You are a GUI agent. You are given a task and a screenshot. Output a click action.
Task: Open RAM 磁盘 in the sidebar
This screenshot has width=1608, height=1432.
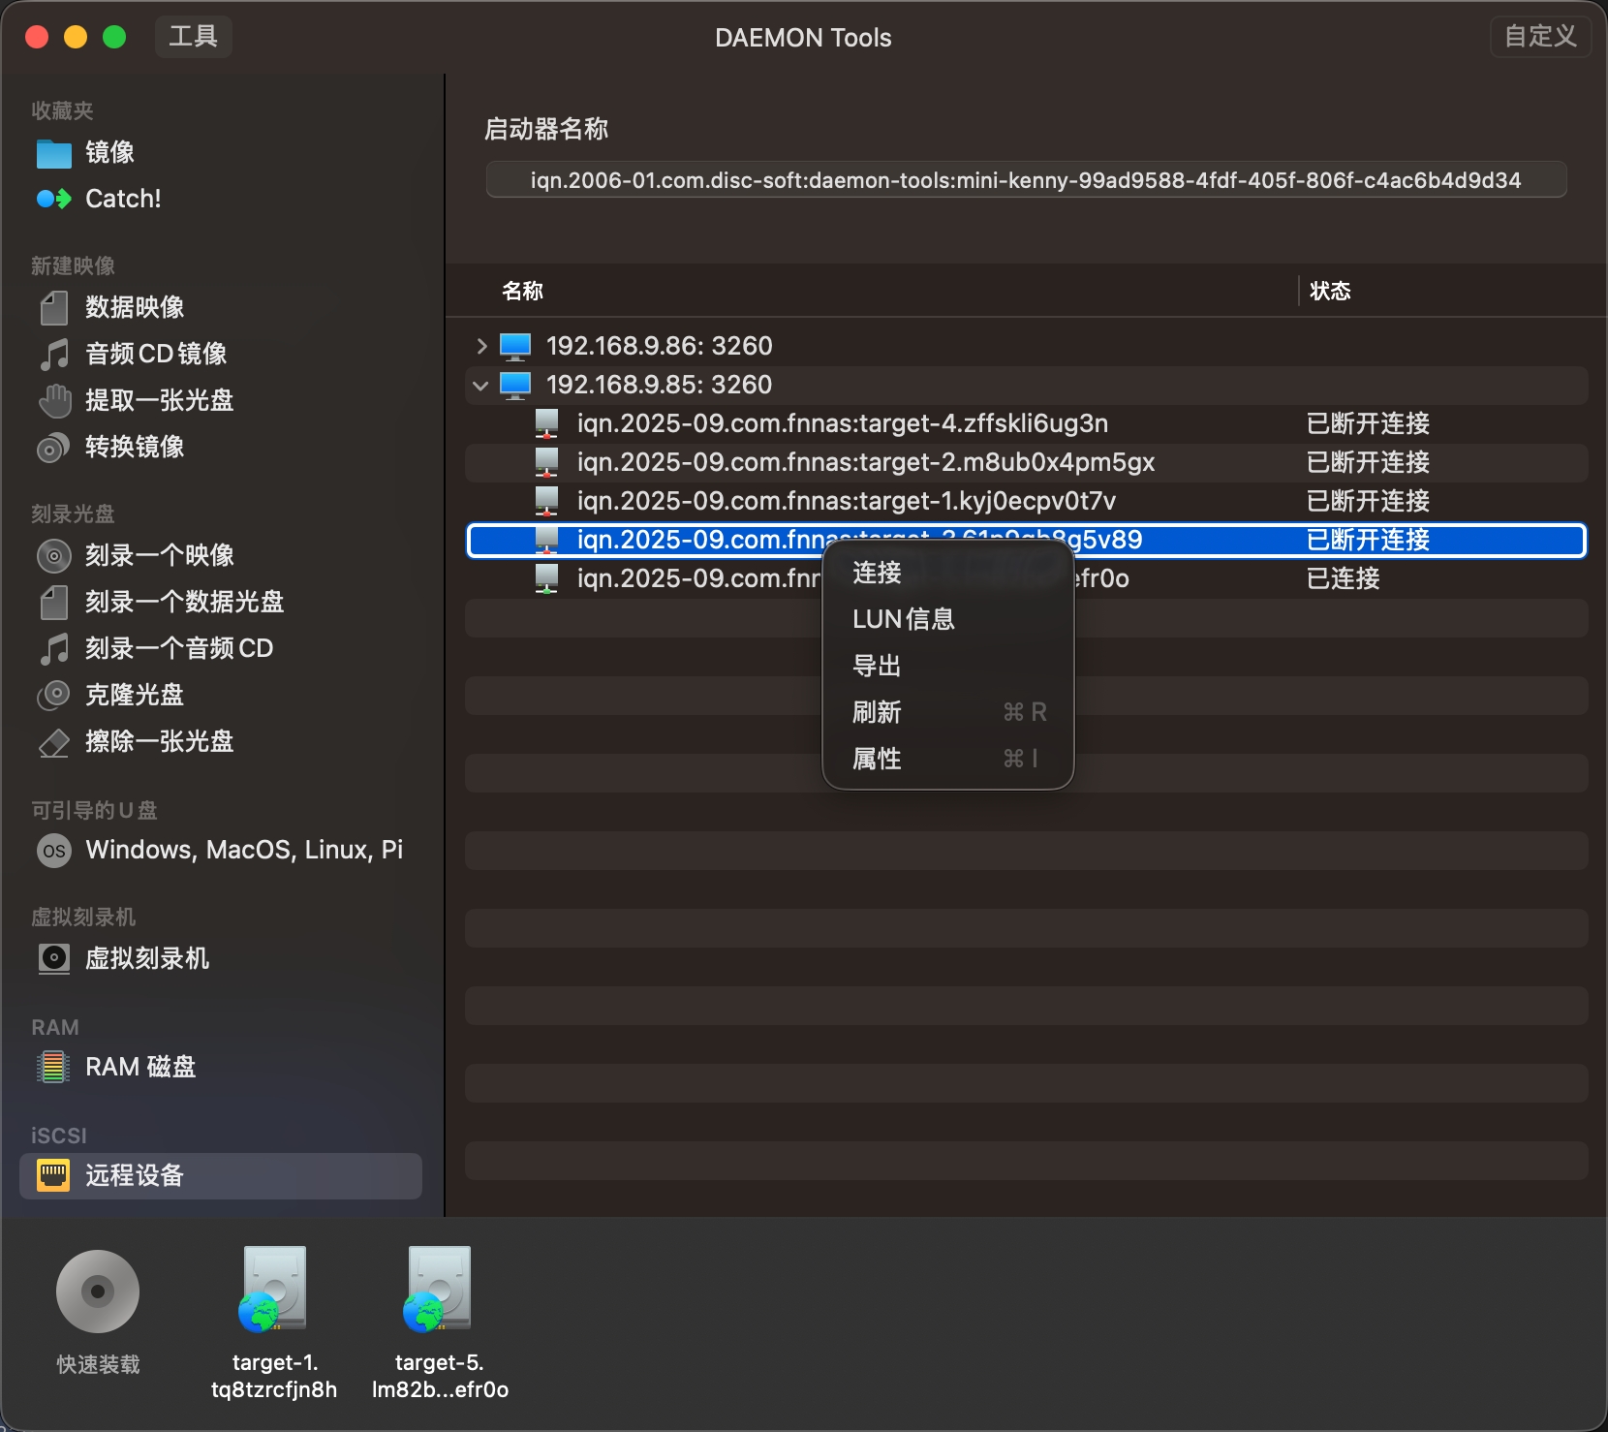(x=139, y=1067)
